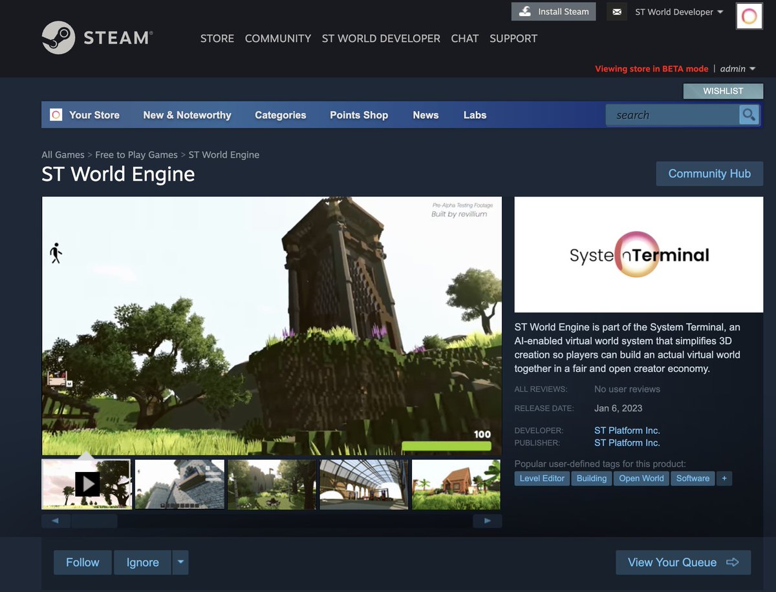Follow the All Games breadcrumb link
This screenshot has height=592, width=776.
(x=63, y=155)
